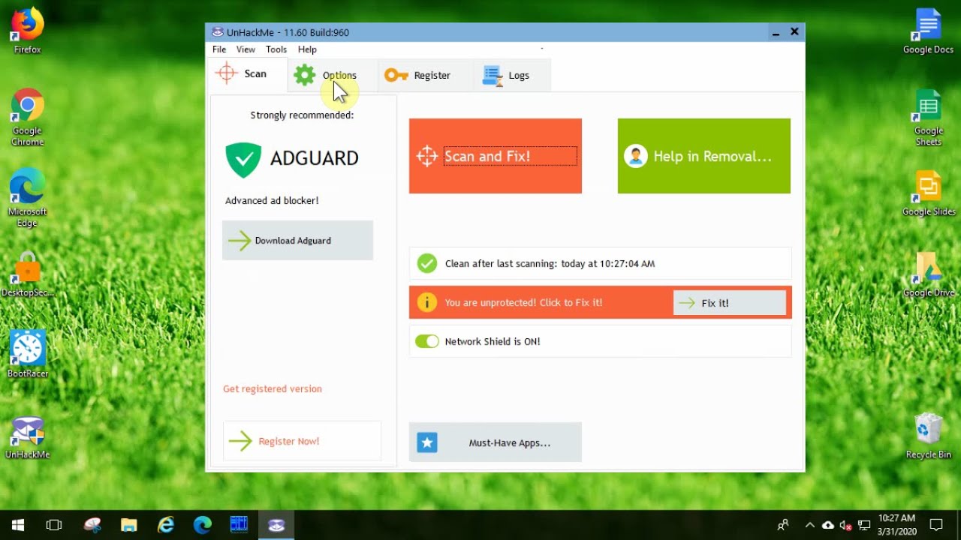Open Google Slides desktop shortcut
Viewport: 961px width, 540px height.
pyautogui.click(x=928, y=194)
